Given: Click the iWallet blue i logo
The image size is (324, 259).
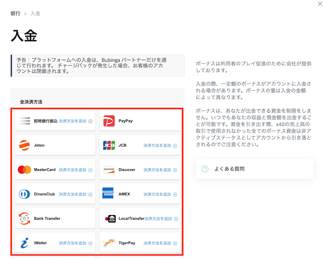Looking at the screenshot, I should coord(24,243).
